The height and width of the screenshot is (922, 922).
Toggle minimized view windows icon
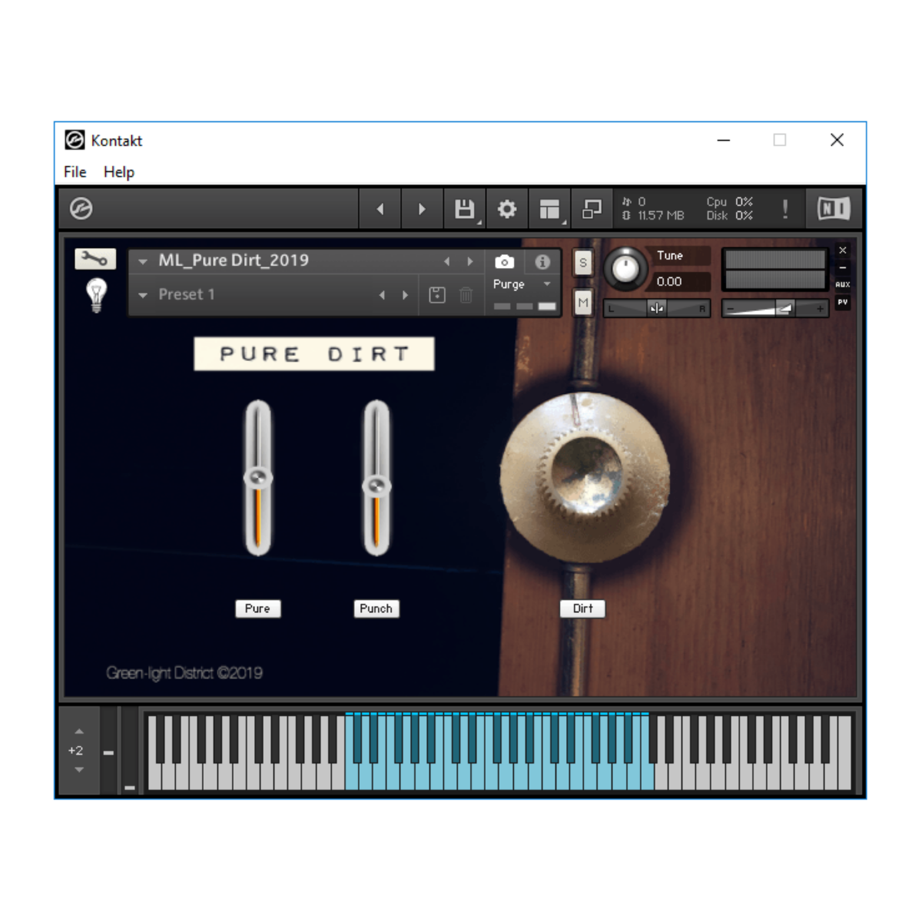coord(592,209)
